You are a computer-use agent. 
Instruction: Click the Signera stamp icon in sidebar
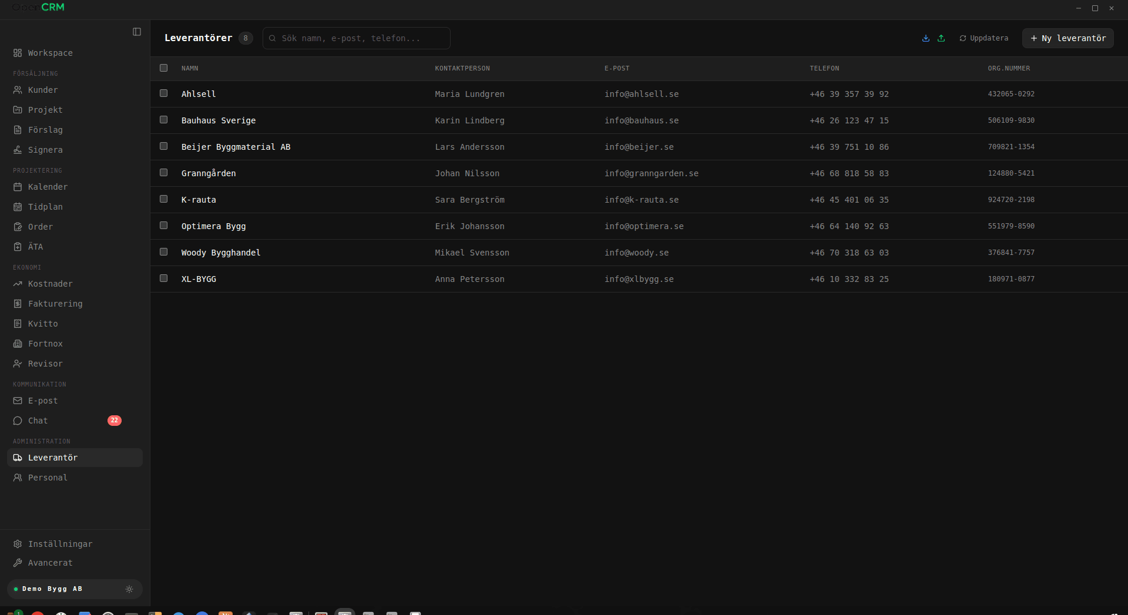click(18, 150)
